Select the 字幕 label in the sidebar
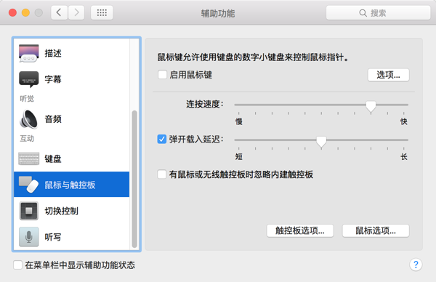The height and width of the screenshot is (282, 436). [x=53, y=79]
